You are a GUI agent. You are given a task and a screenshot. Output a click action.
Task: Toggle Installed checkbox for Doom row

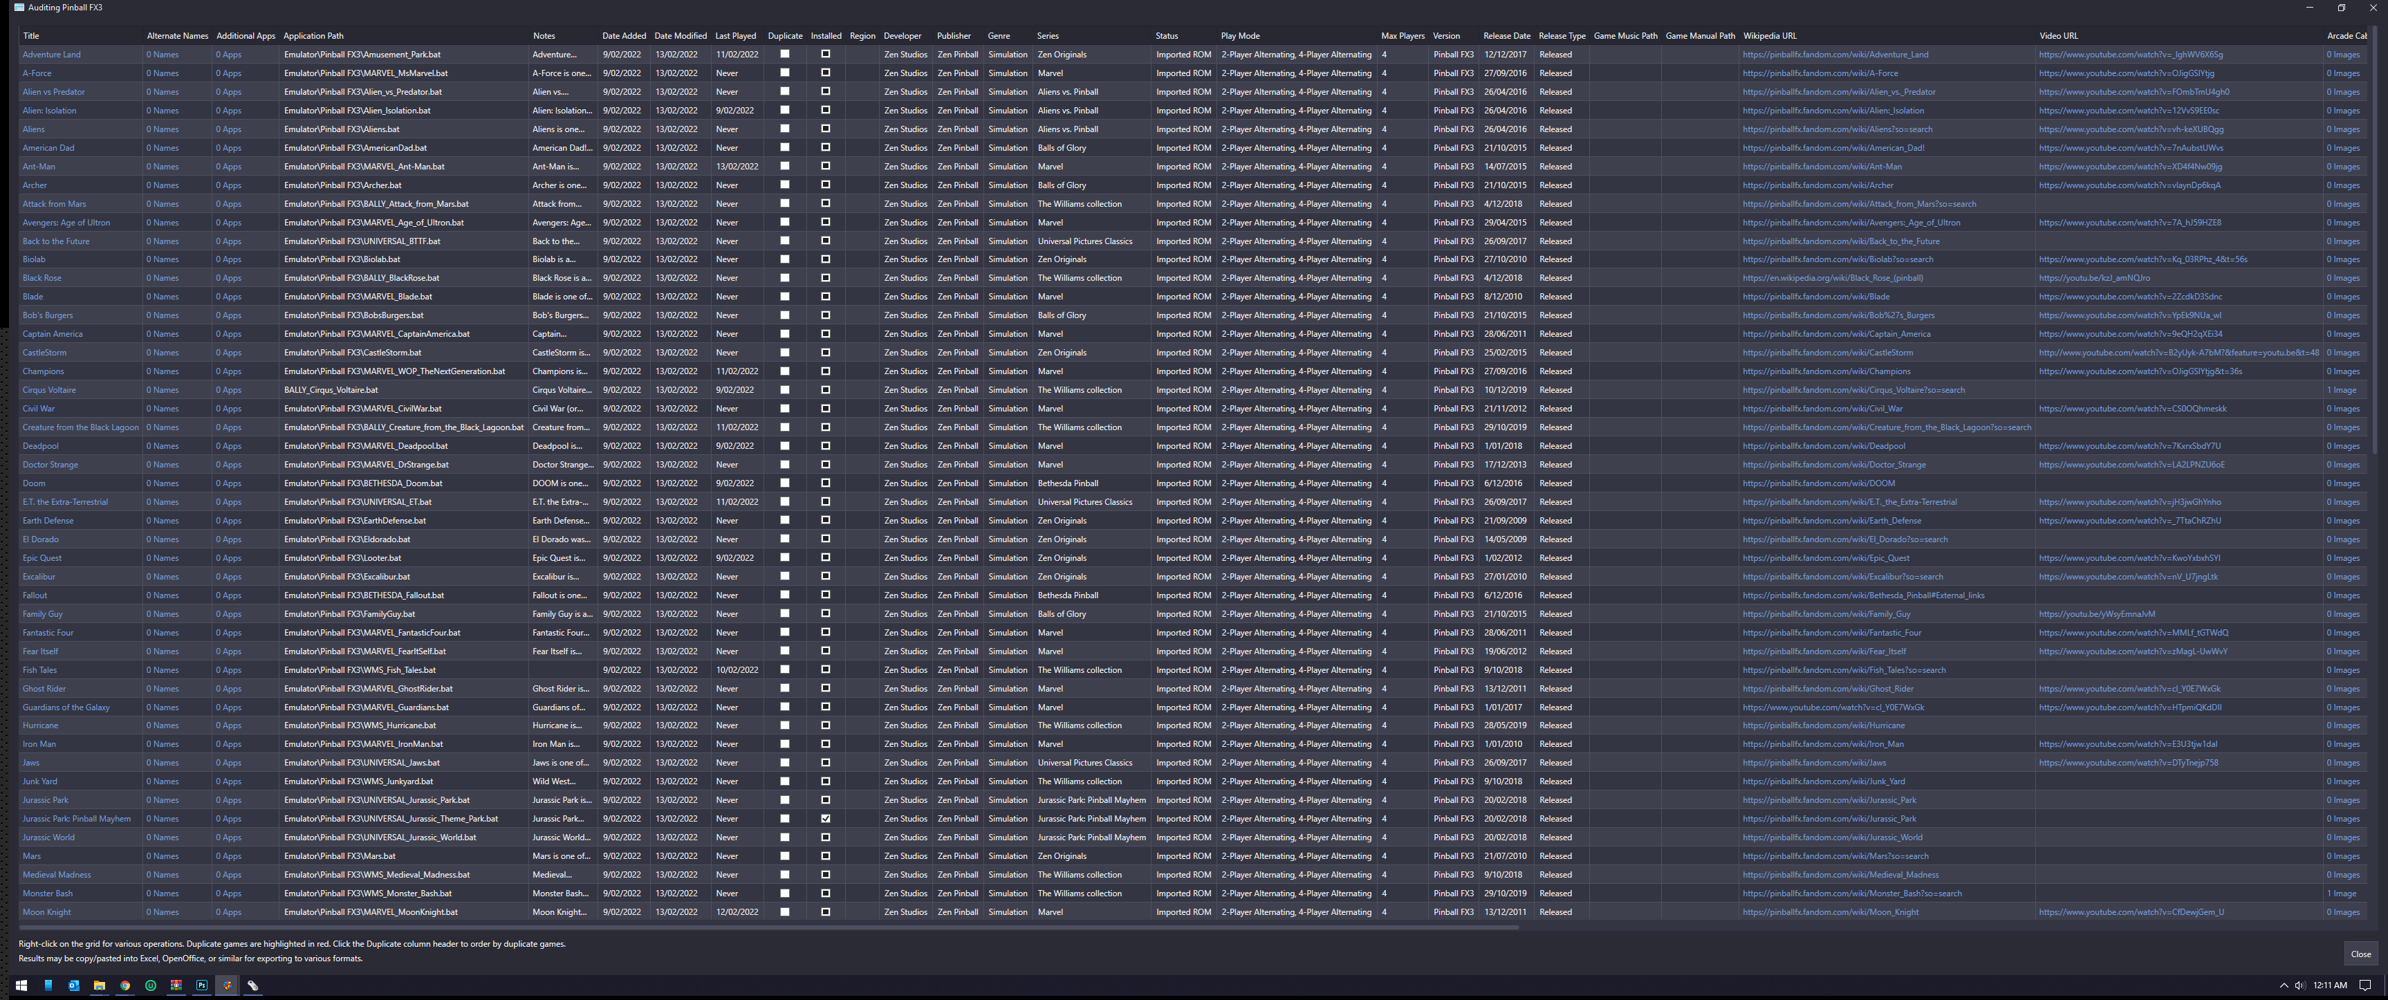(x=825, y=483)
